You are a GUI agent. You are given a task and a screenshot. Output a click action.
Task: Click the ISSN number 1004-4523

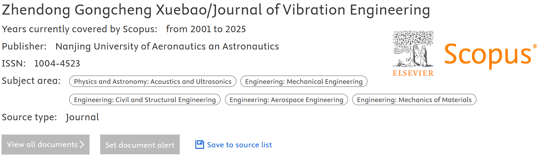(x=57, y=63)
